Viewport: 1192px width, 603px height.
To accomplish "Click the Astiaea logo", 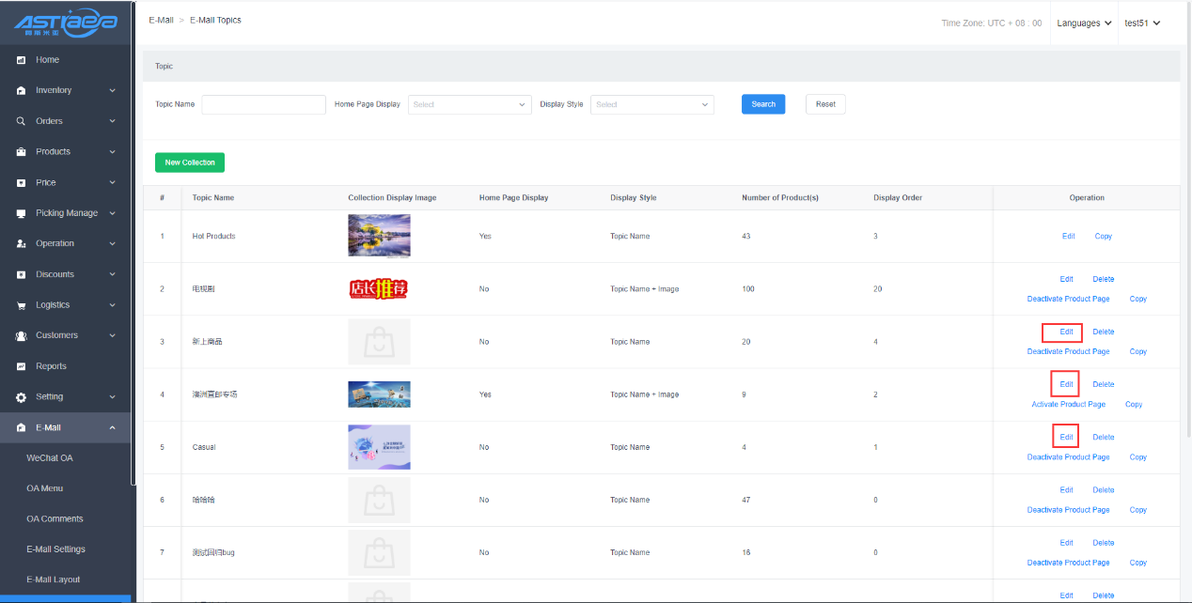I will click(x=66, y=23).
